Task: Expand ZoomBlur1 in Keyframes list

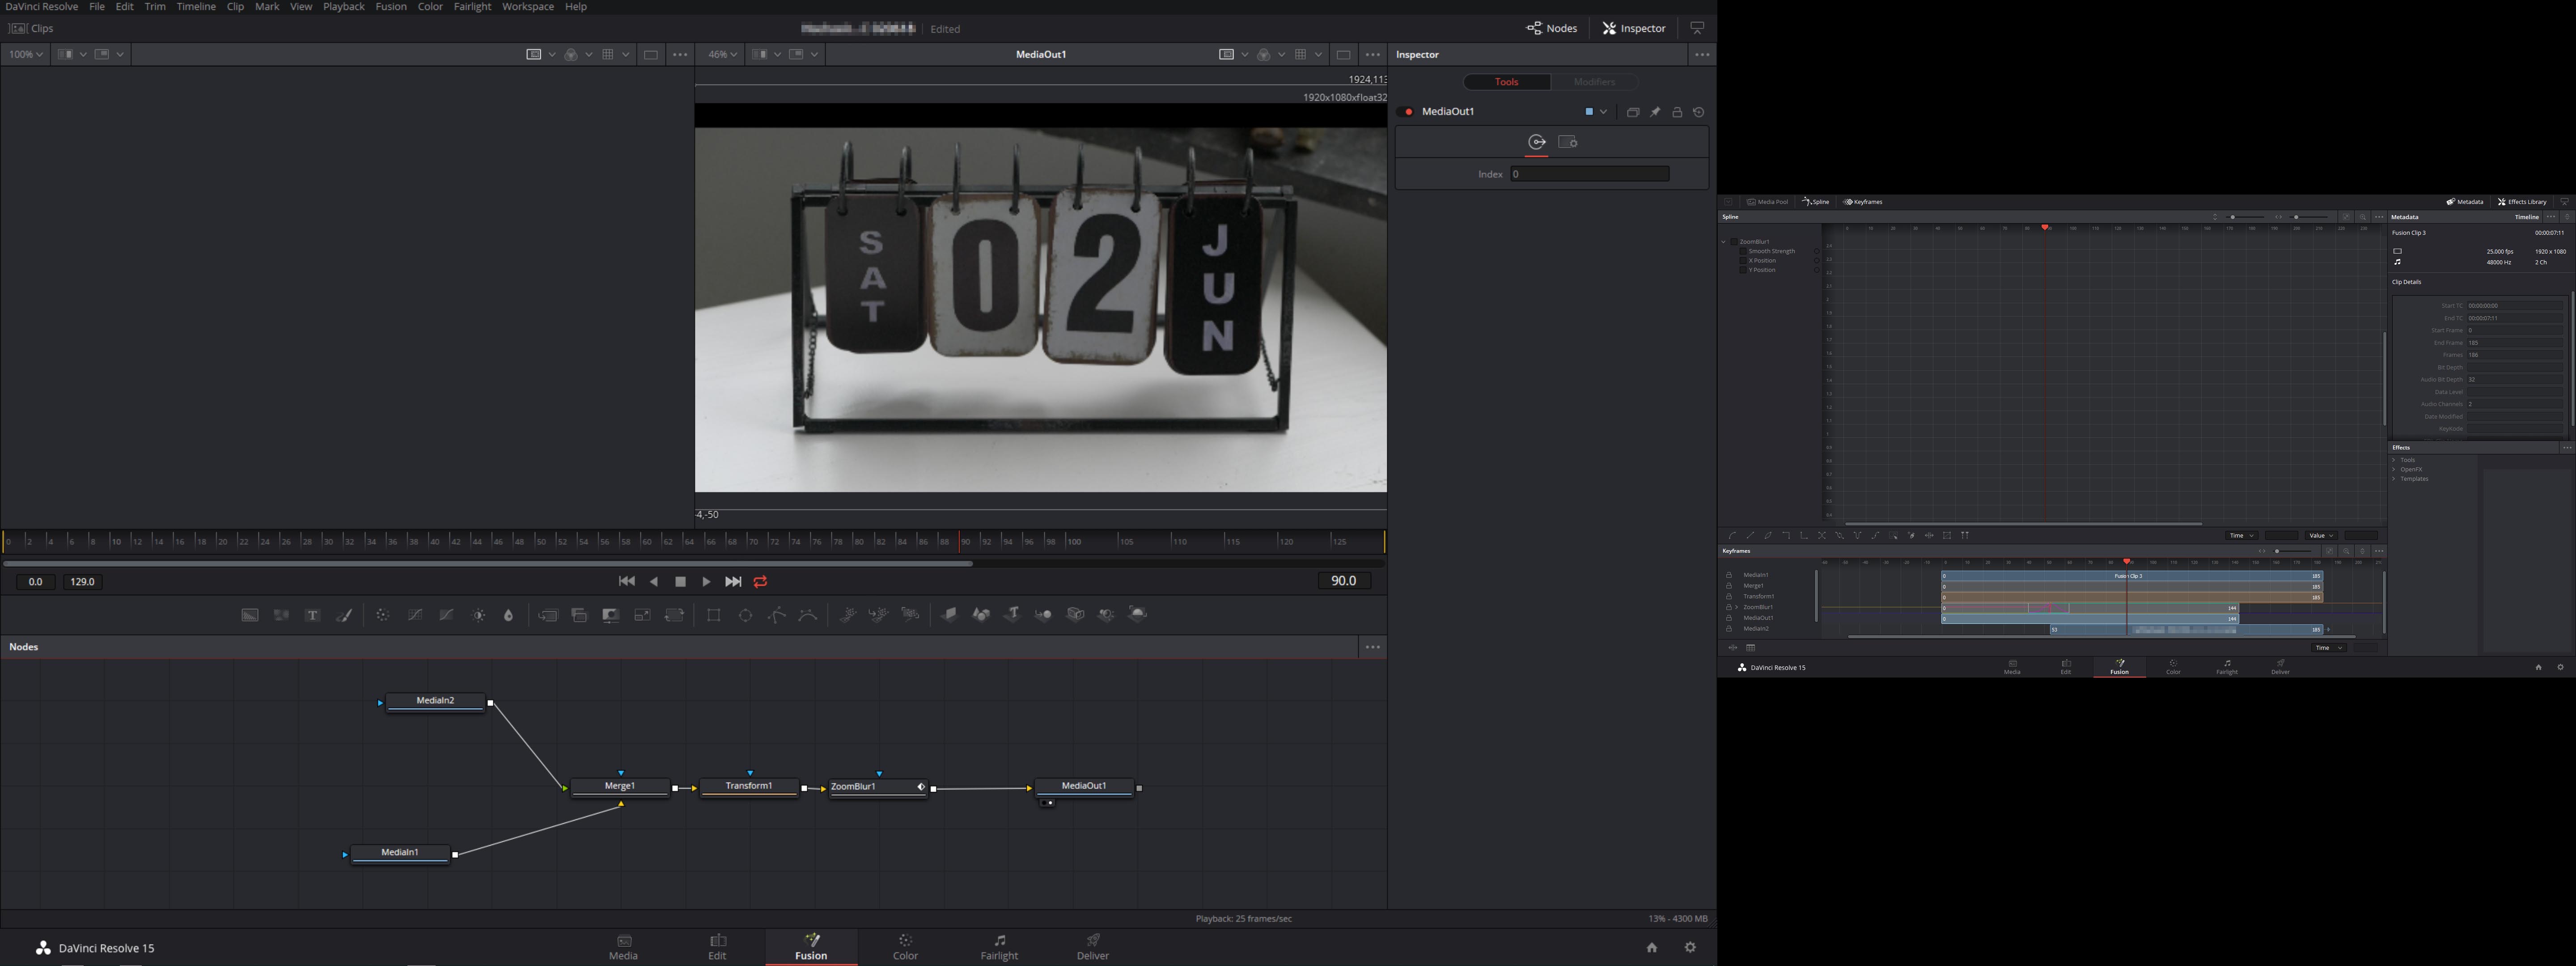Action: point(1737,607)
